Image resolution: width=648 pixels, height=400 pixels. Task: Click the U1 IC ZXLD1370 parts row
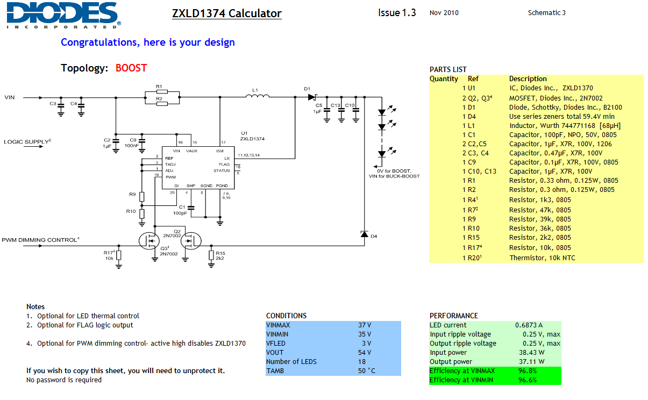click(536, 88)
